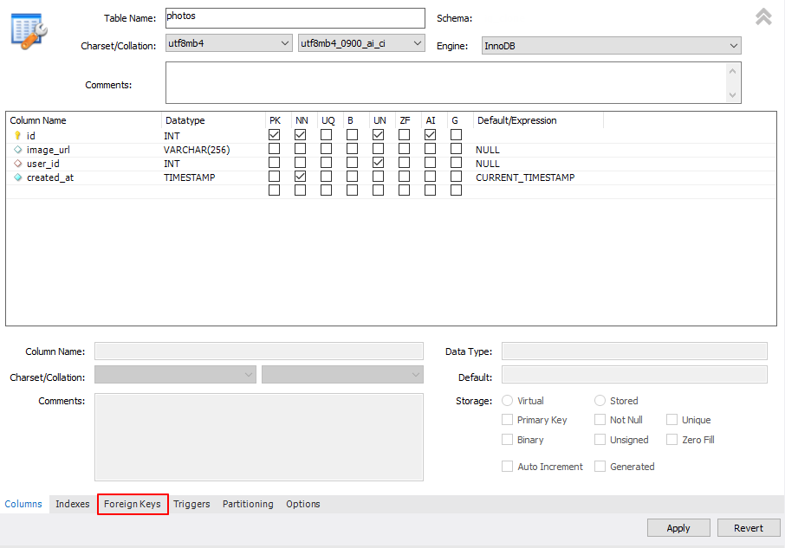Check B checkbox for user_id row
The height and width of the screenshot is (548, 785).
click(x=352, y=163)
